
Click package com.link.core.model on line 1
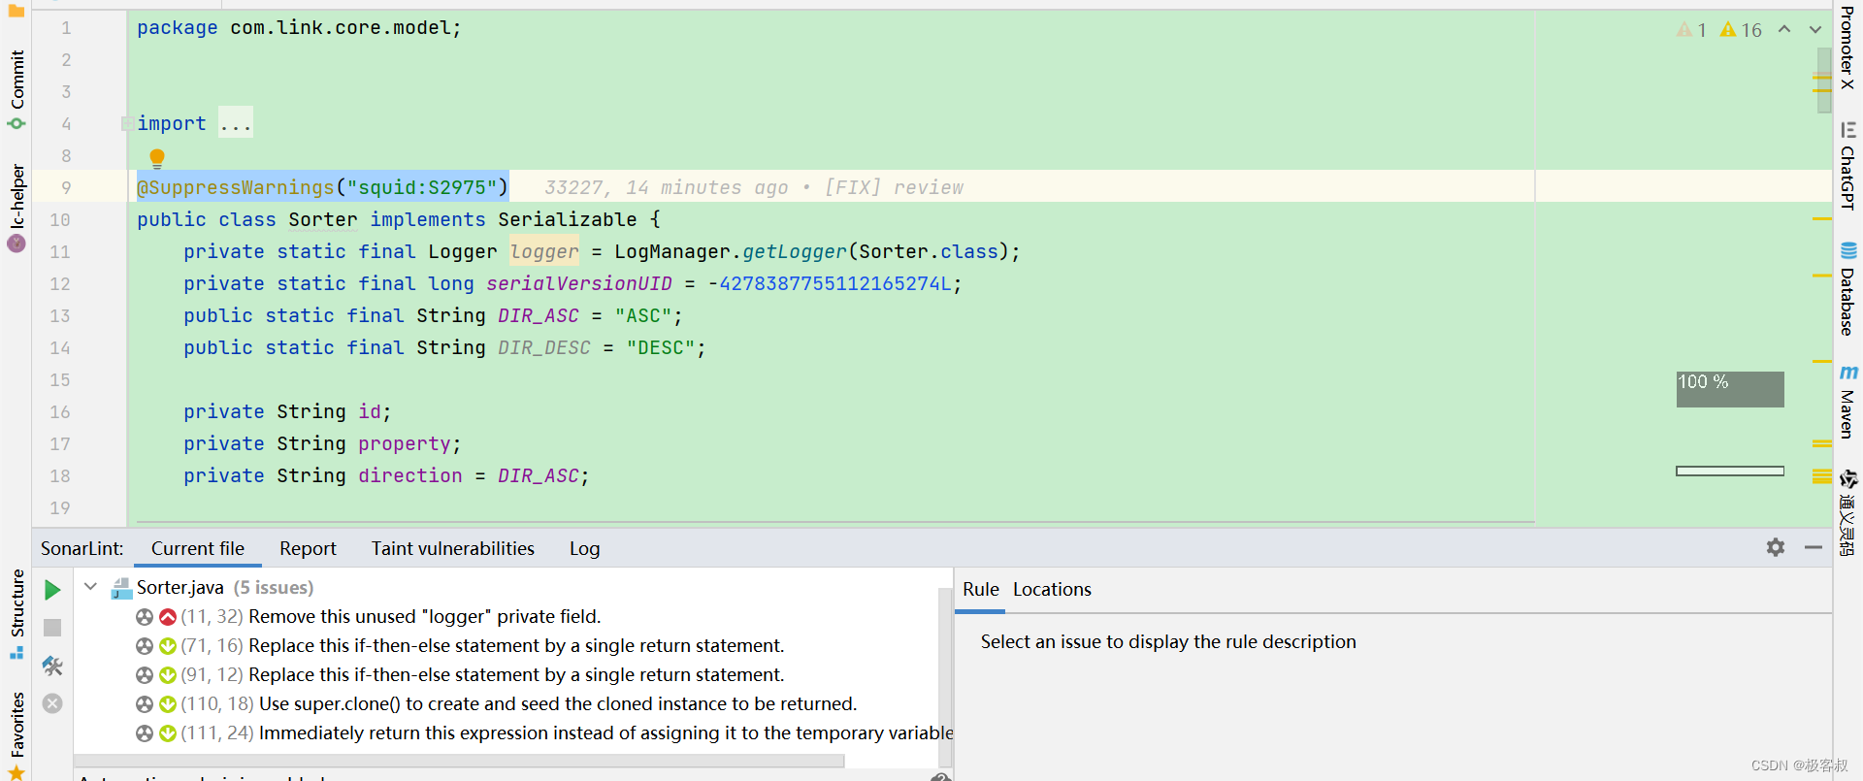pyautogui.click(x=299, y=27)
